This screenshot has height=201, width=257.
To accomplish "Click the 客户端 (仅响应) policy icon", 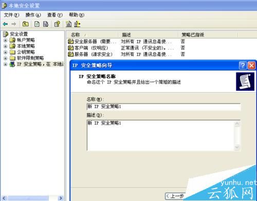I will (70, 48).
